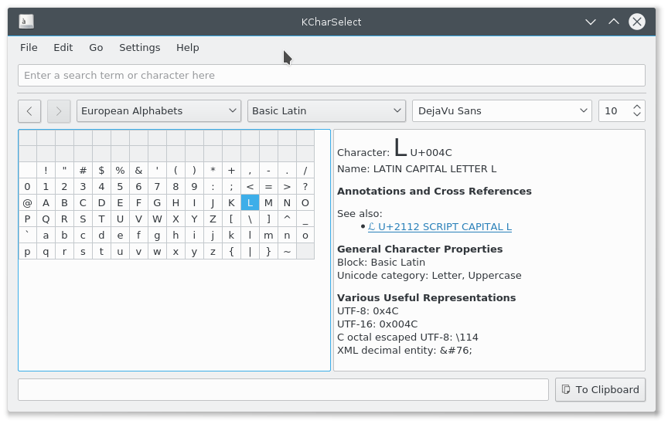
Task: Open the European Alphabets dropdown
Action: 159,111
